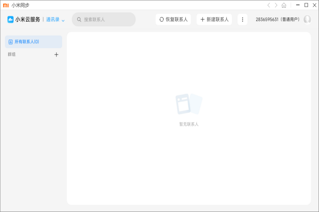
Task: Click the forward navigation arrow
Action: click(276, 5)
